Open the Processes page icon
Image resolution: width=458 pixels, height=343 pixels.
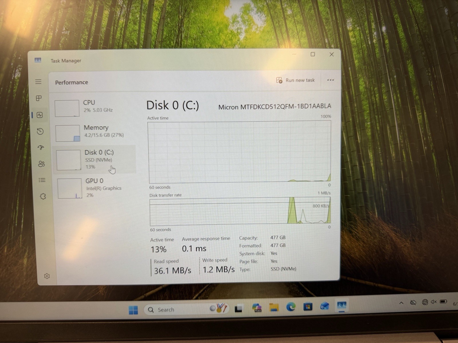tap(39, 98)
